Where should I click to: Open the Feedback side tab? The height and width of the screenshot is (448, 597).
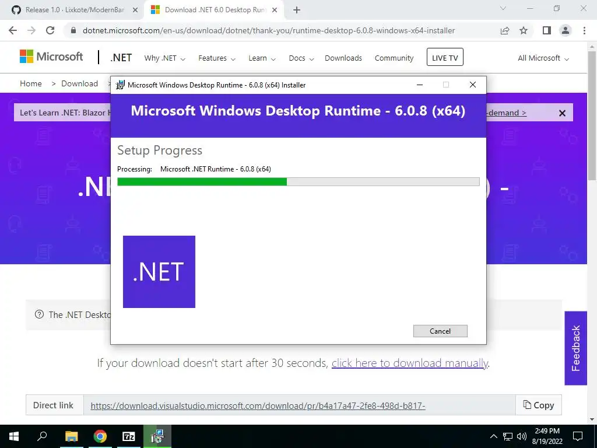(575, 348)
